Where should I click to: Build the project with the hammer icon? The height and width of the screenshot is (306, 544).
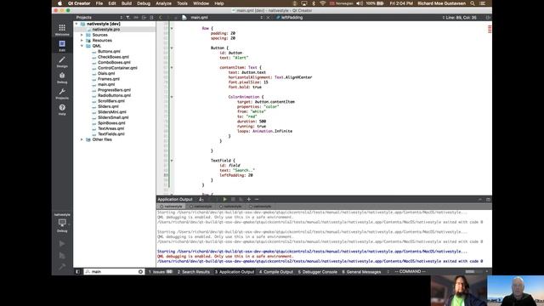click(x=62, y=266)
